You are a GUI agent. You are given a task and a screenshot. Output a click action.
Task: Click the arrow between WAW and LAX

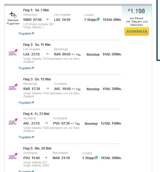pos(47,19)
